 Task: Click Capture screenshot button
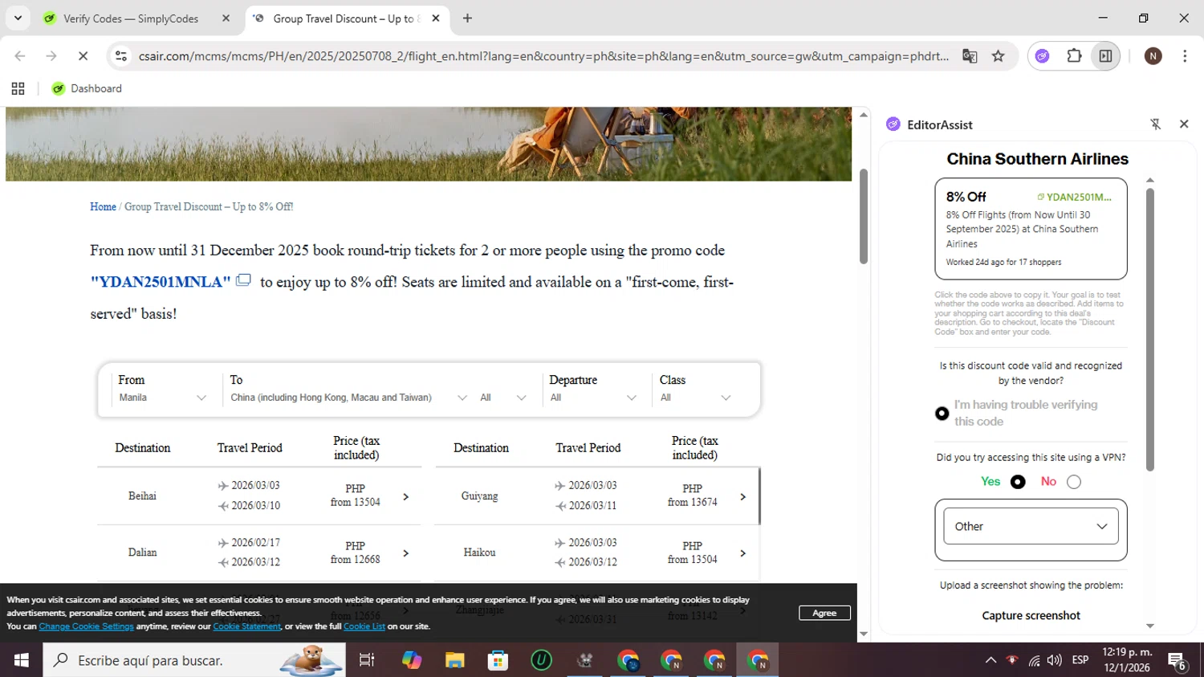click(x=1031, y=615)
